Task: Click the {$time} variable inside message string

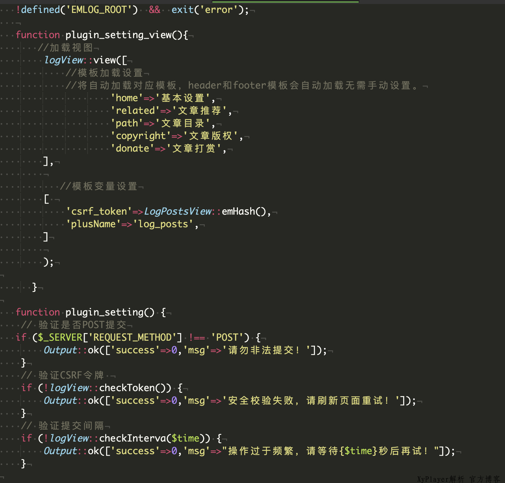Action: tap(359, 451)
